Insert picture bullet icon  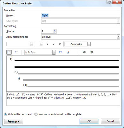click(68, 52)
